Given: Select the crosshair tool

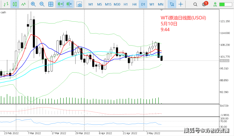Looking at the screenshot, I should point(181,4).
